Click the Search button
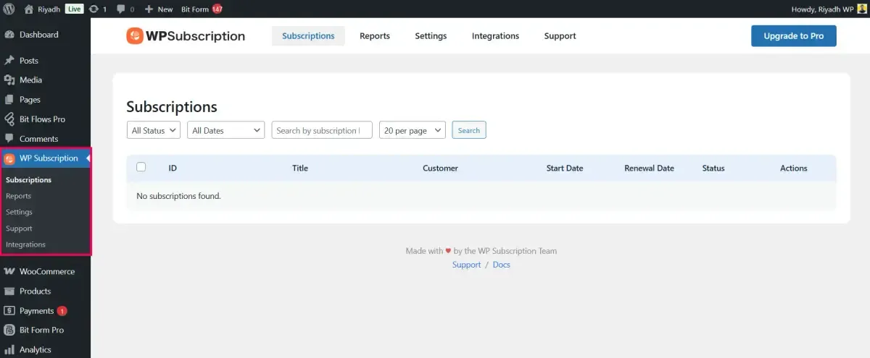This screenshot has width=870, height=358. tap(469, 130)
